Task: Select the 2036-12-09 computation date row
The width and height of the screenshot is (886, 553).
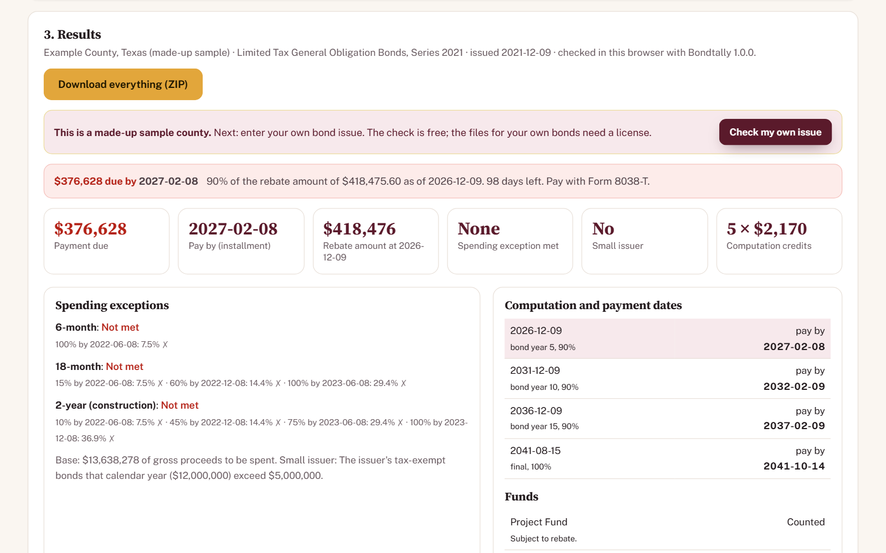Action: click(x=667, y=419)
